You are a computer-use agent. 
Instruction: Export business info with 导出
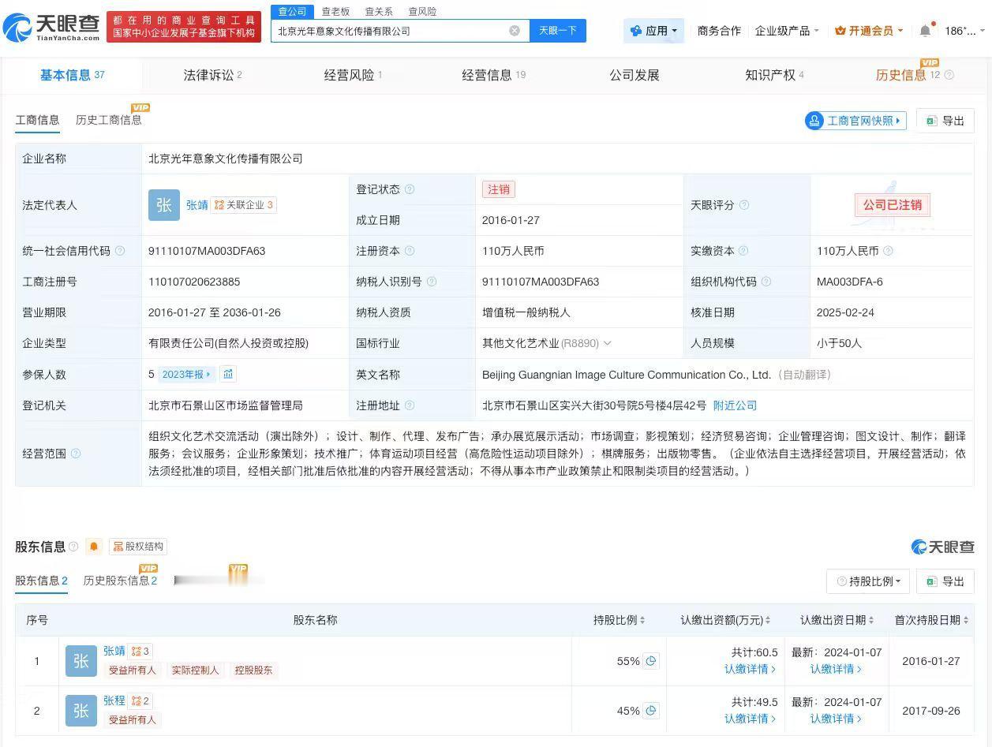(x=945, y=121)
